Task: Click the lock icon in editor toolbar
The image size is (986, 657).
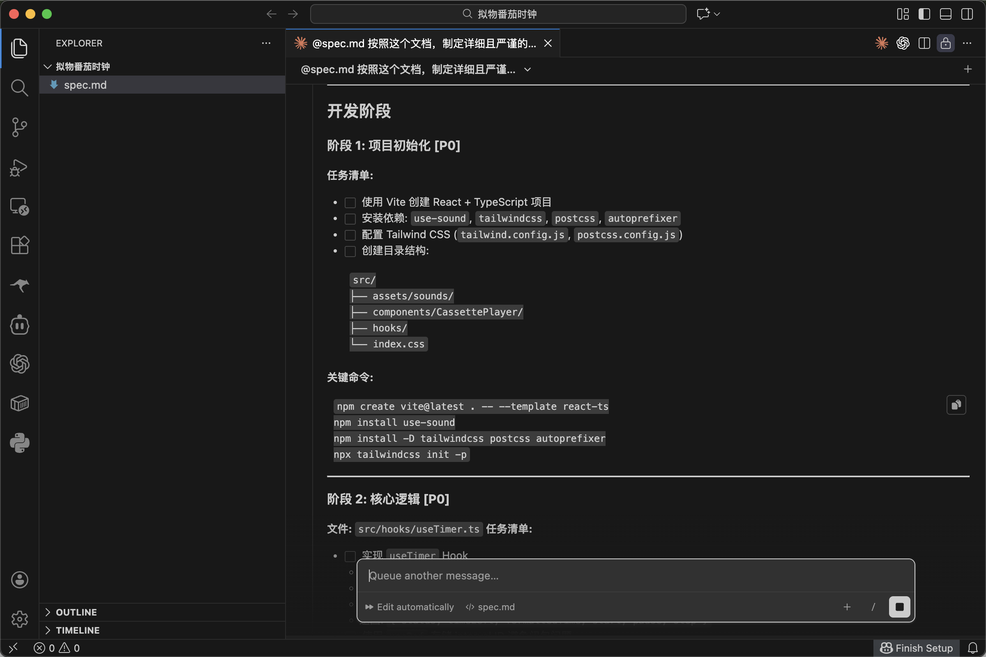Action: coord(946,43)
